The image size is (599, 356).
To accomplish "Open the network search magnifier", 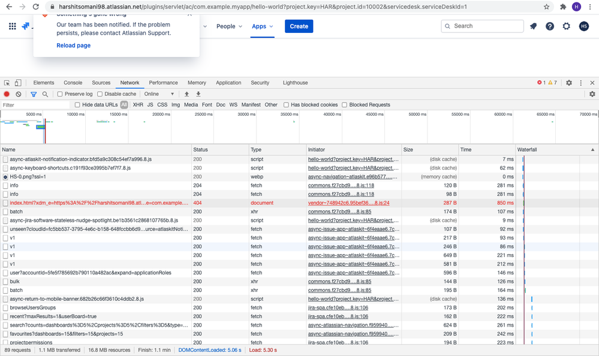I will [x=45, y=94].
